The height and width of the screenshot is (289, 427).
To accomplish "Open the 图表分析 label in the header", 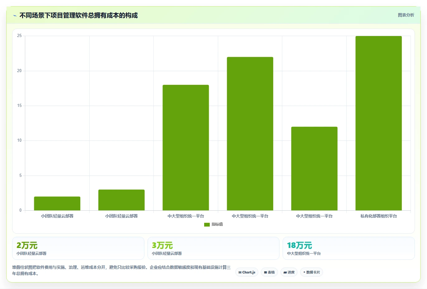I will [x=406, y=15].
